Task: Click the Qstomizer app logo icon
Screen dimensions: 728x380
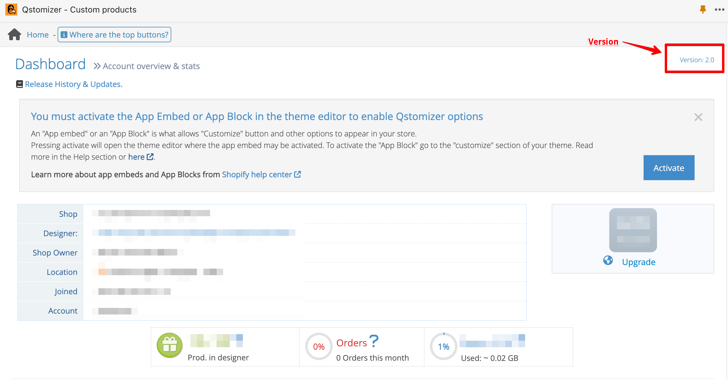Action: [11, 10]
